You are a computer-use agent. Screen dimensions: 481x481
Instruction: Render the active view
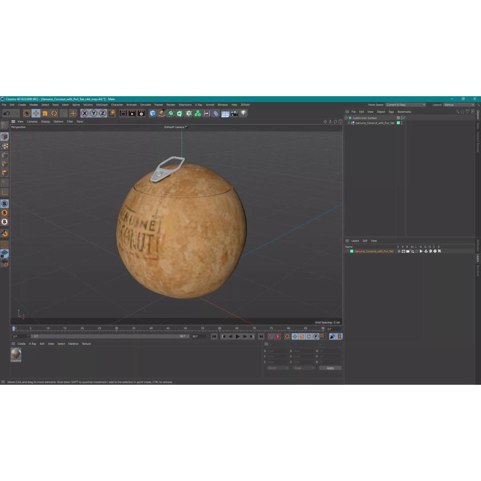pos(123,113)
